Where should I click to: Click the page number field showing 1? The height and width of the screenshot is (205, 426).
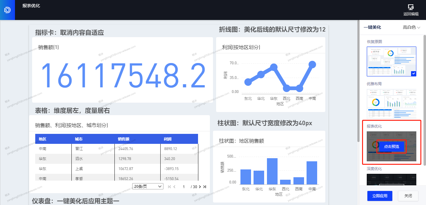(x=184, y=187)
